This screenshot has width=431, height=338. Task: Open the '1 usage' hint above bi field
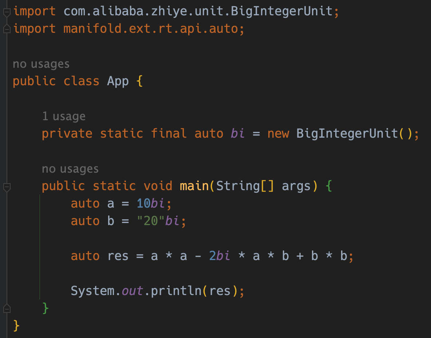tap(64, 117)
